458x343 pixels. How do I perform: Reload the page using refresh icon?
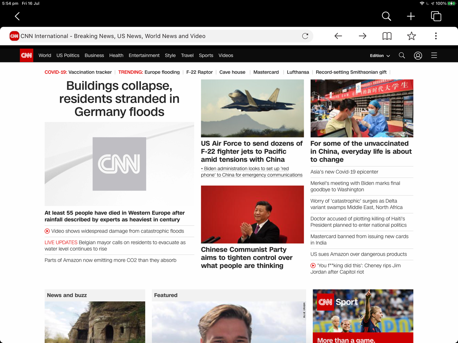[305, 36]
